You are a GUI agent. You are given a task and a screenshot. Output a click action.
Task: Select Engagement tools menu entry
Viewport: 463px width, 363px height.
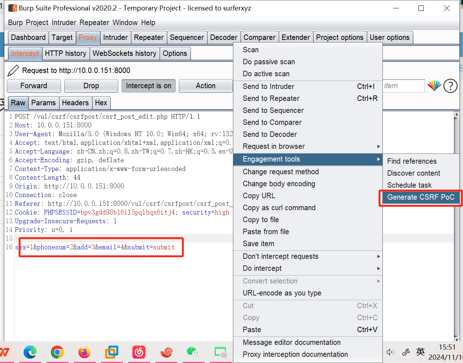pyautogui.click(x=308, y=159)
